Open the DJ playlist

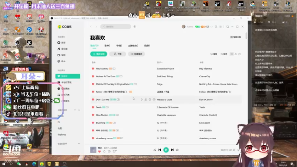point(59,122)
